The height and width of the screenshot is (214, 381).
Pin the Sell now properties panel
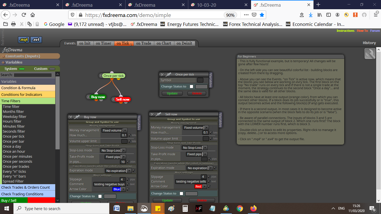[x=159, y=114]
